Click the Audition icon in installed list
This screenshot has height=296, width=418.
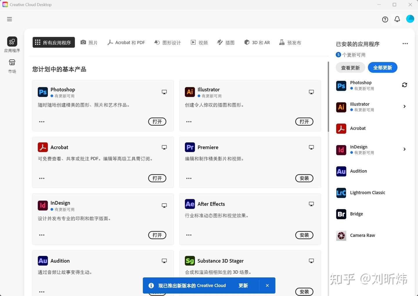[341, 171]
